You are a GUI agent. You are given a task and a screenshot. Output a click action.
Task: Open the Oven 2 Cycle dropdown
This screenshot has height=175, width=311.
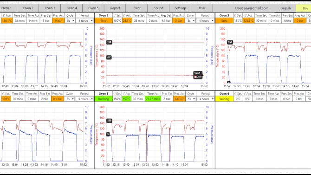(x=190, y=20)
